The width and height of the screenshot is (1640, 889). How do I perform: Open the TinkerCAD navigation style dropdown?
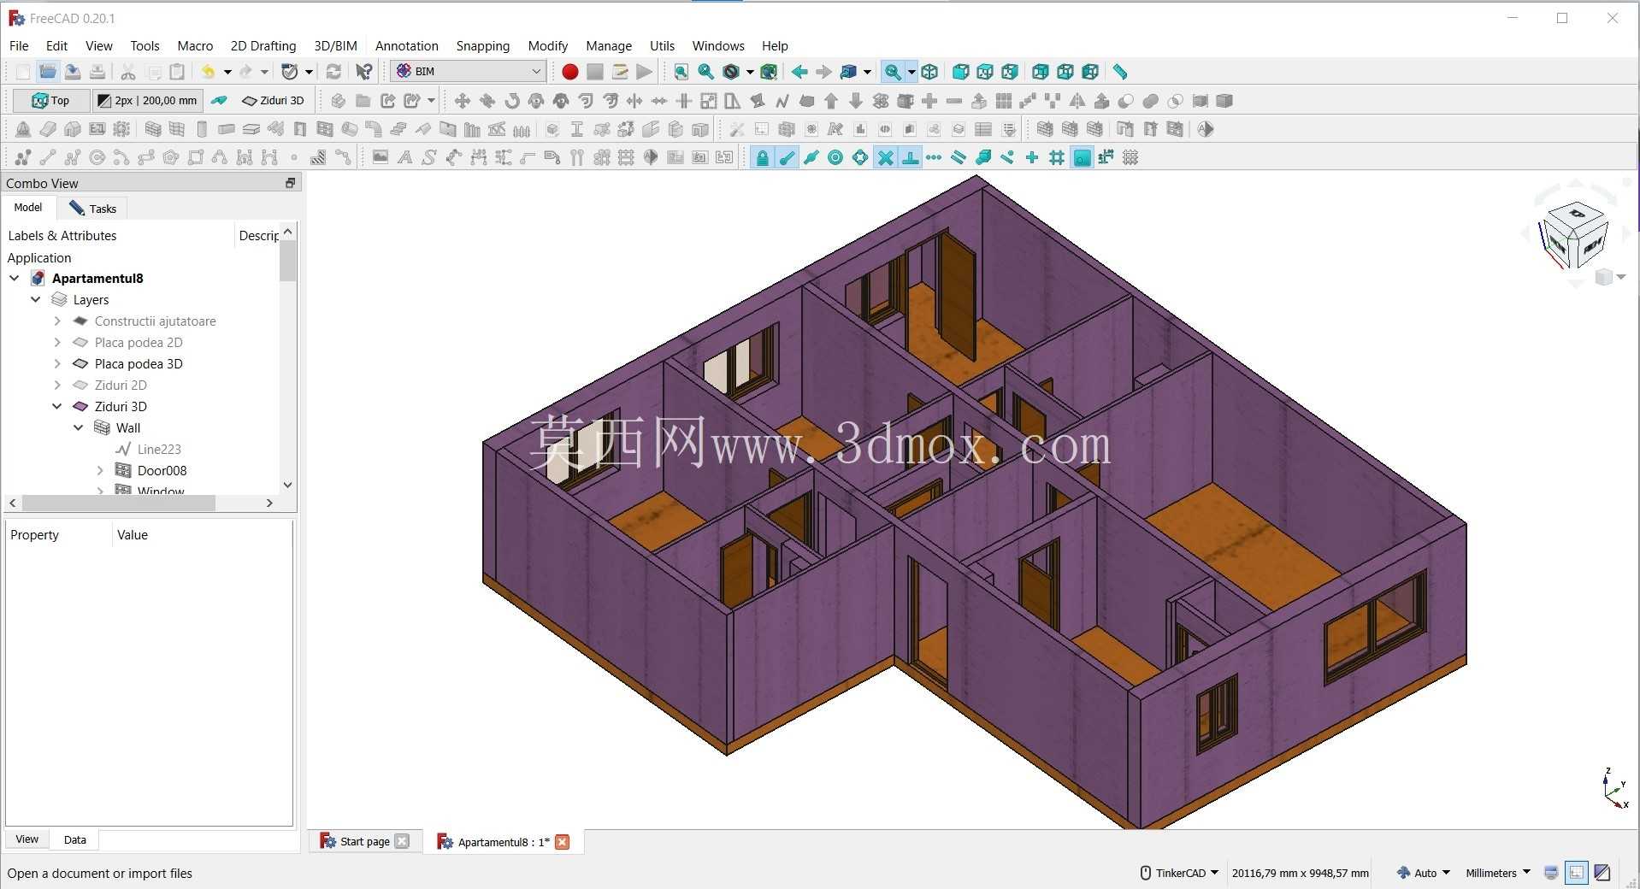[1180, 873]
